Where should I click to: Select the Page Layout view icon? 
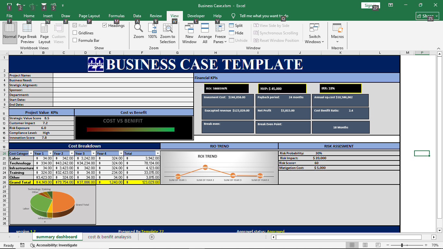44,33
